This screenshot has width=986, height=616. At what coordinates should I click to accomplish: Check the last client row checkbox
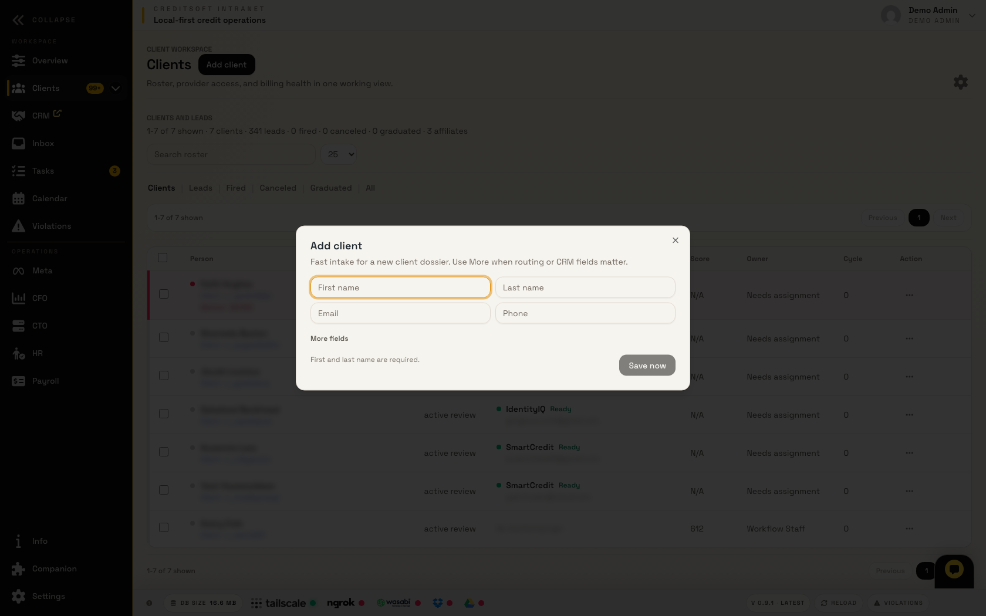click(164, 527)
